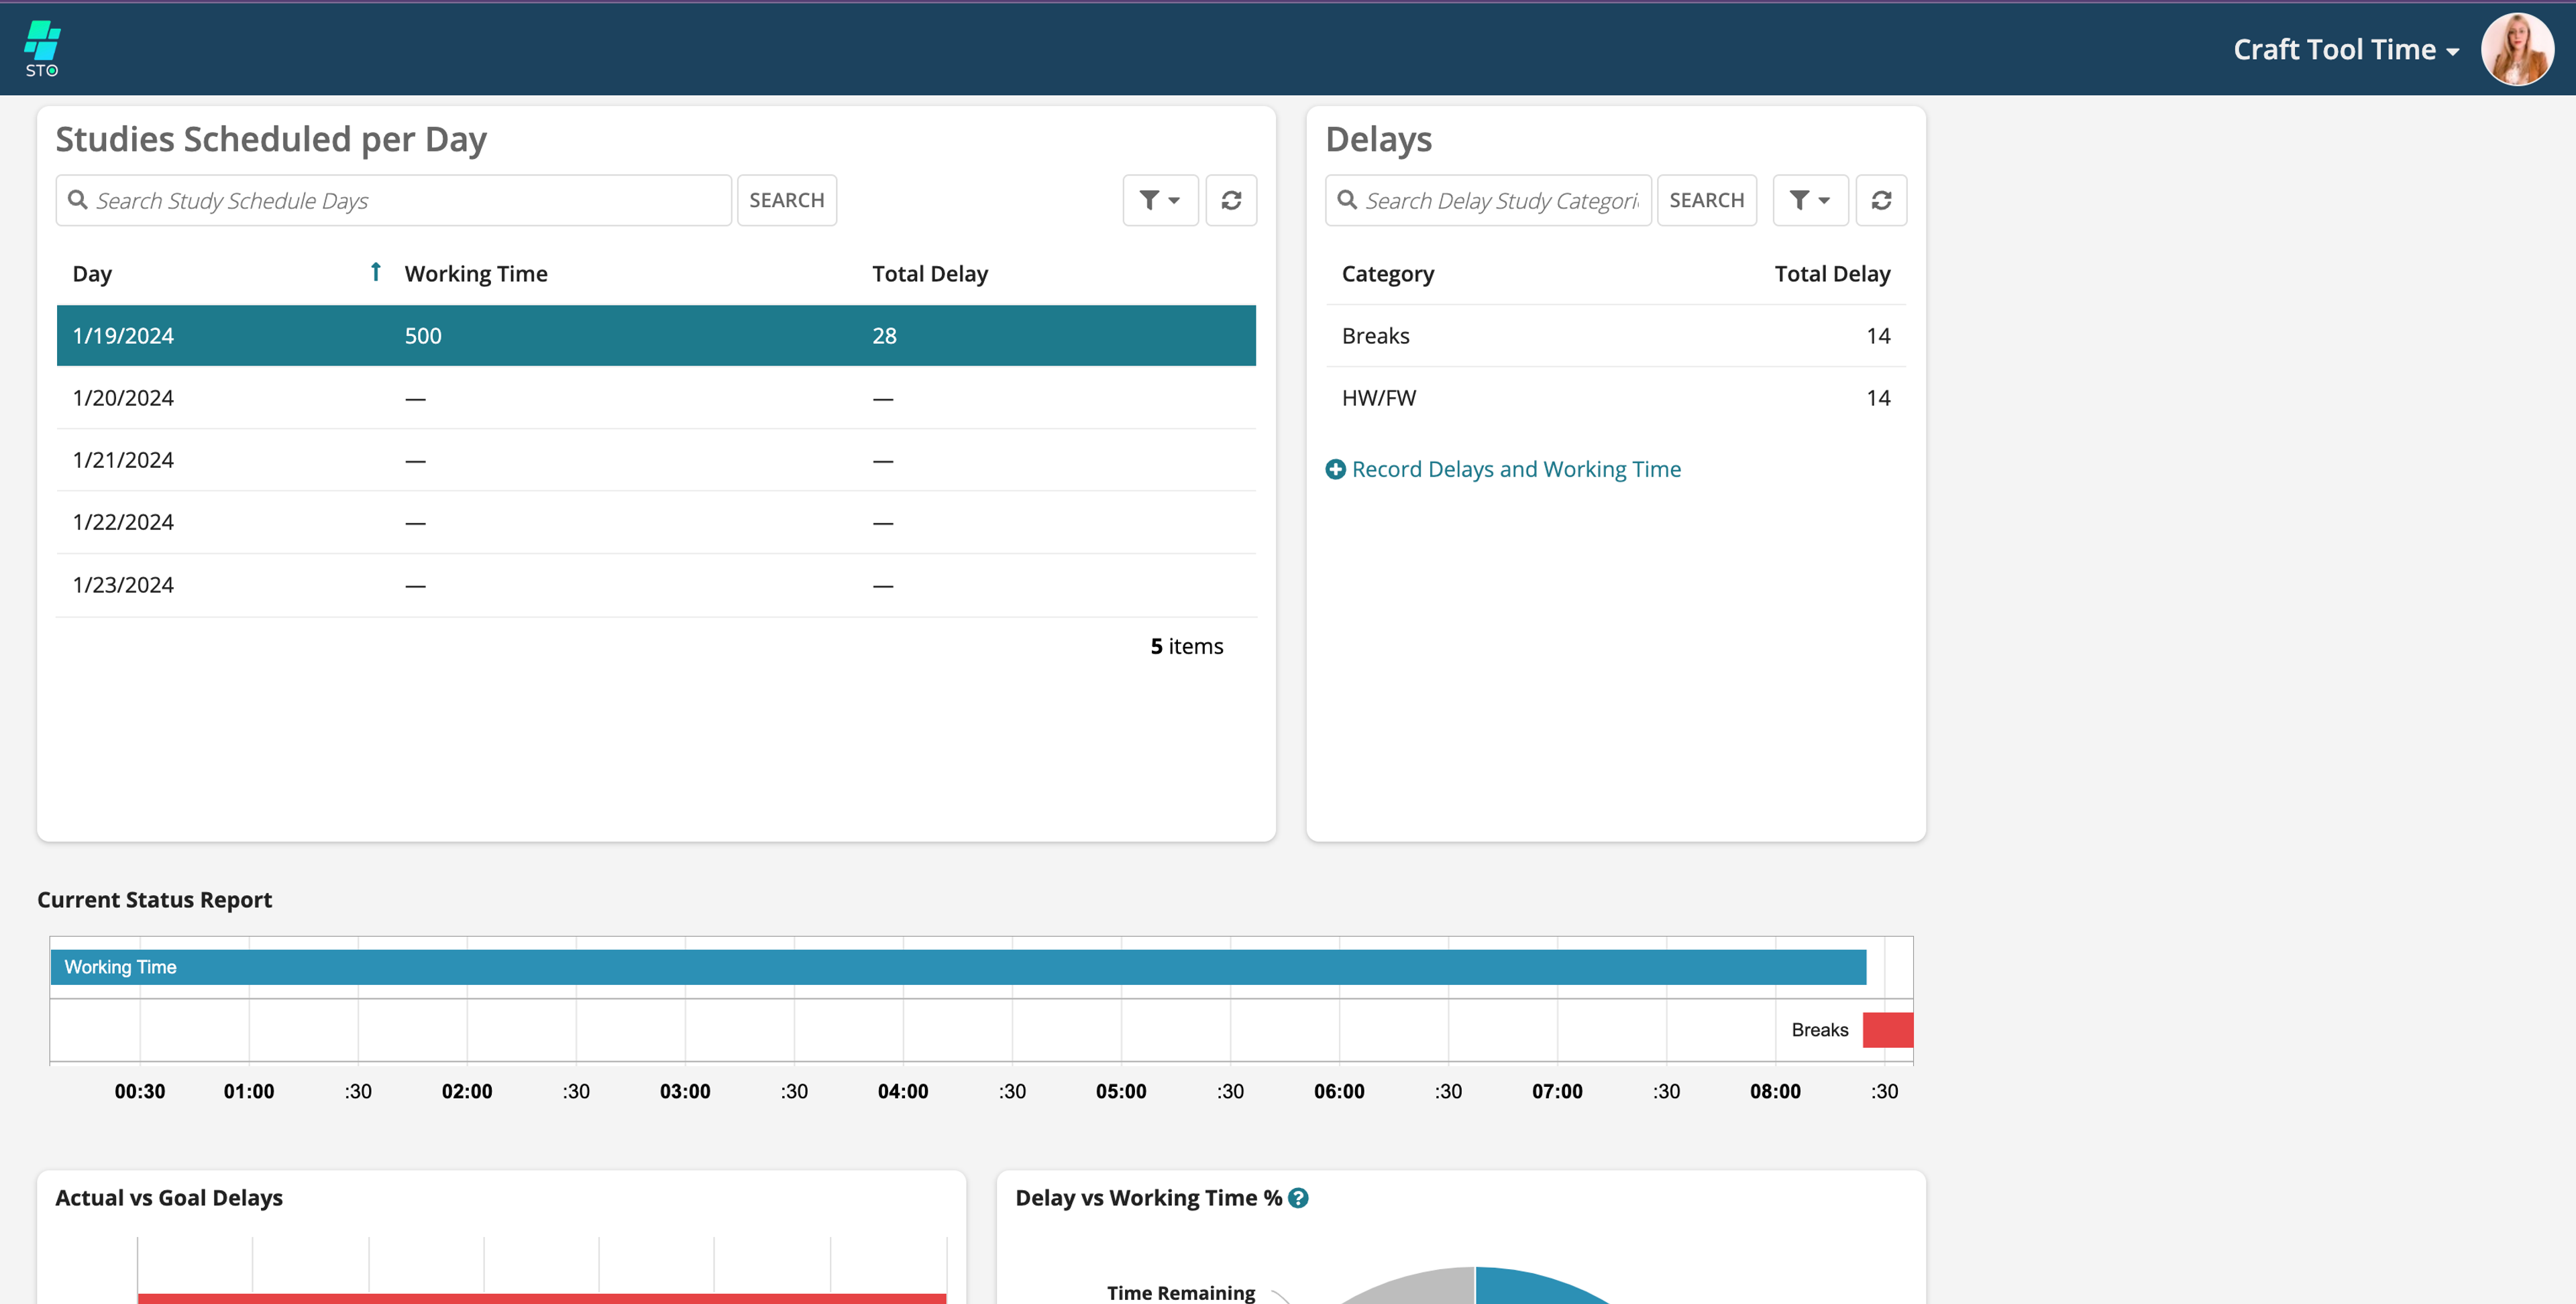Click the magnifier icon in Study Schedule search
This screenshot has height=1304, width=2576.
77,200
